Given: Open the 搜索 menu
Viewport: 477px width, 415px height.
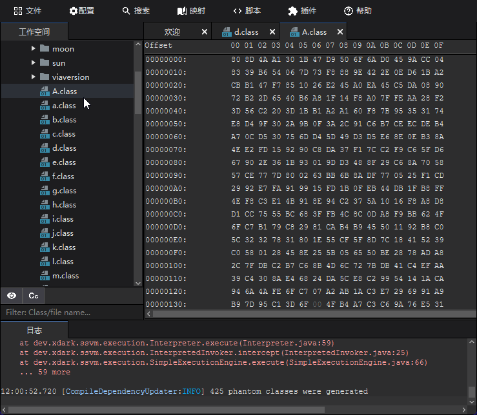Looking at the screenshot, I should click(136, 11).
